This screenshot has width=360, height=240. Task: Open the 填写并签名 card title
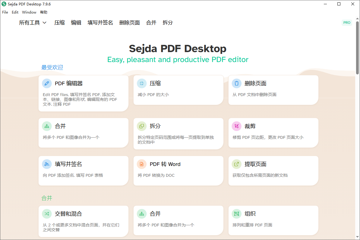coord(68,164)
